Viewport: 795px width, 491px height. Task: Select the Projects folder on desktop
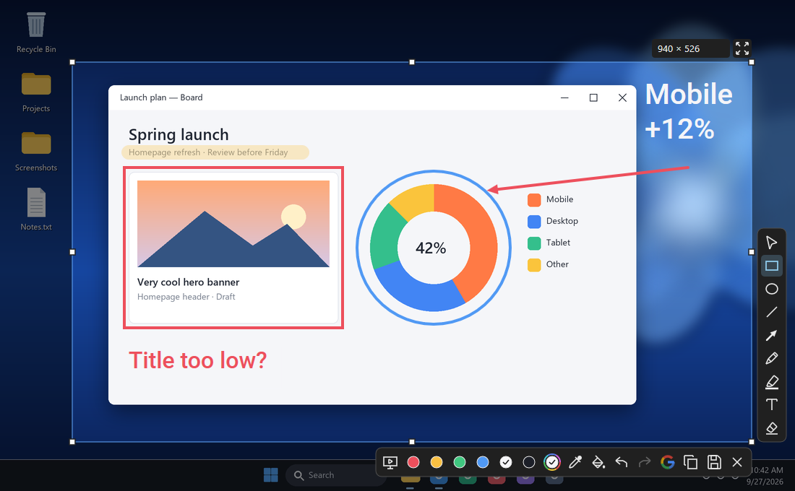pyautogui.click(x=36, y=92)
